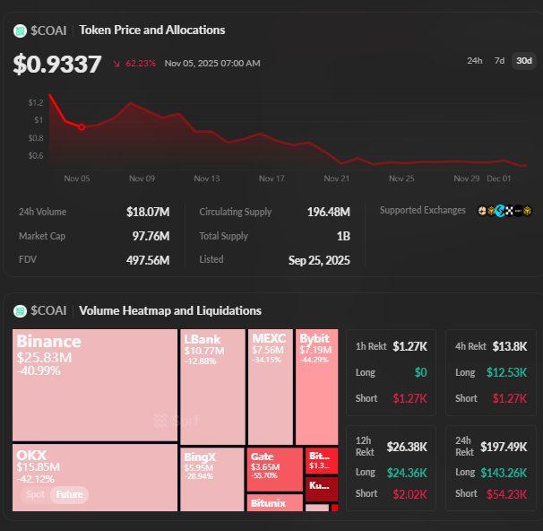Click the OKX checkered logo in Supported Exchanges
Viewport: 543px width, 531px height.
click(509, 211)
